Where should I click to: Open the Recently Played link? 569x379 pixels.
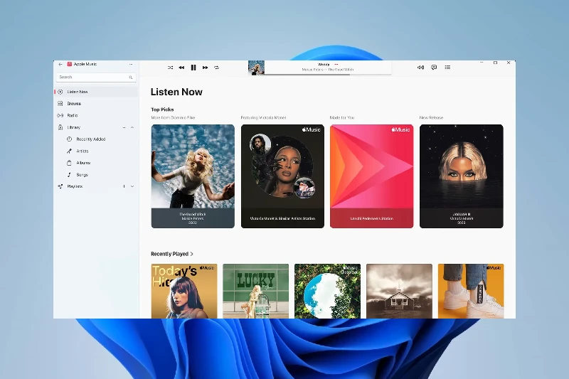[x=172, y=254]
